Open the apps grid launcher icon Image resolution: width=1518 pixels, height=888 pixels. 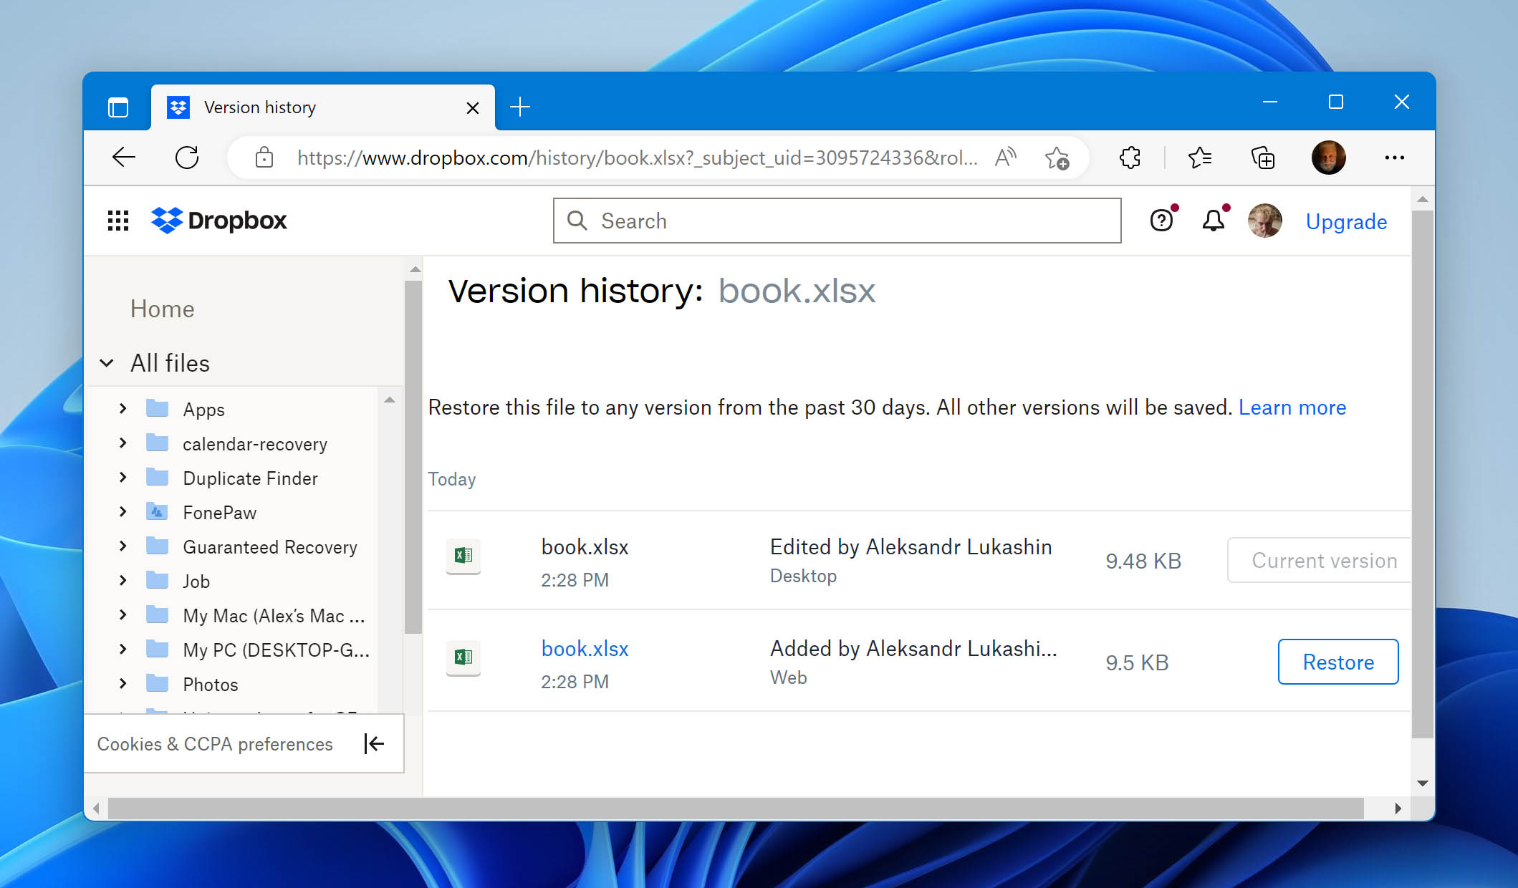pyautogui.click(x=117, y=221)
